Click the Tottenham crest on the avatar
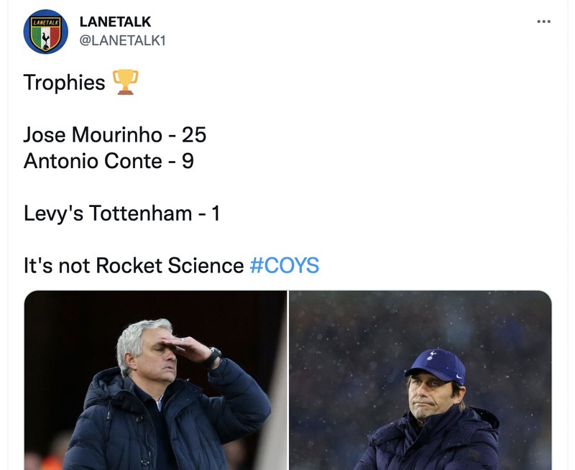This screenshot has width=575, height=470. (46, 38)
